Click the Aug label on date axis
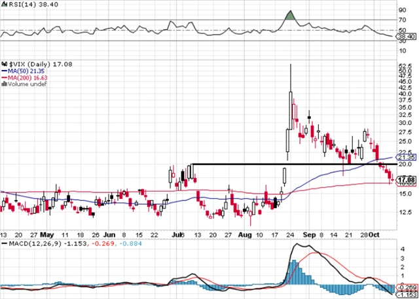 click(244, 234)
